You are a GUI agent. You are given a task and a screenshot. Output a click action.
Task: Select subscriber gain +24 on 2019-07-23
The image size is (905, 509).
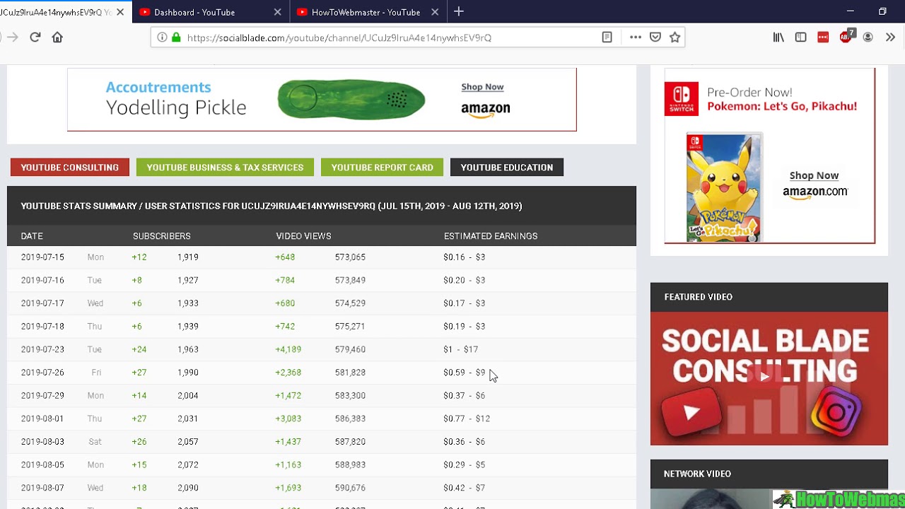click(x=139, y=349)
